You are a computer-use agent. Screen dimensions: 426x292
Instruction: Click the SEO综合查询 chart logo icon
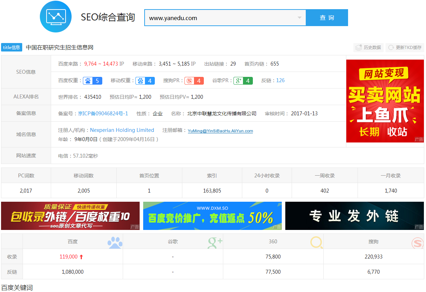pos(56,16)
